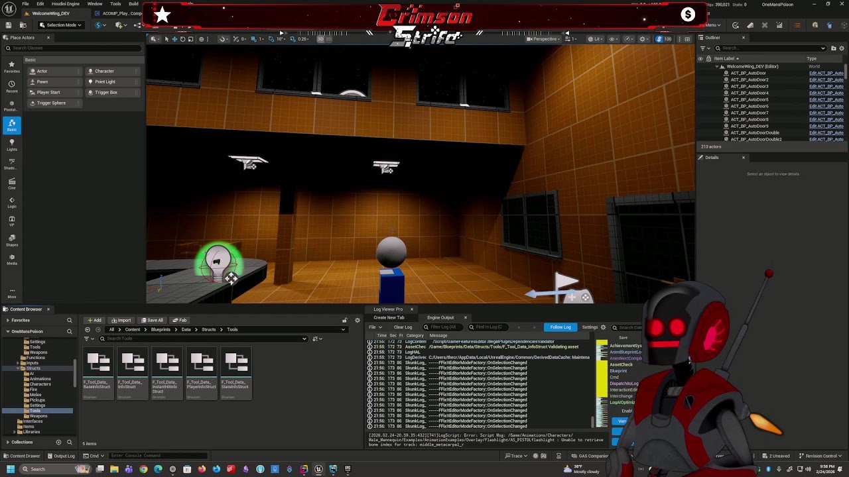
Task: Click the Save All button
Action: pyautogui.click(x=153, y=320)
